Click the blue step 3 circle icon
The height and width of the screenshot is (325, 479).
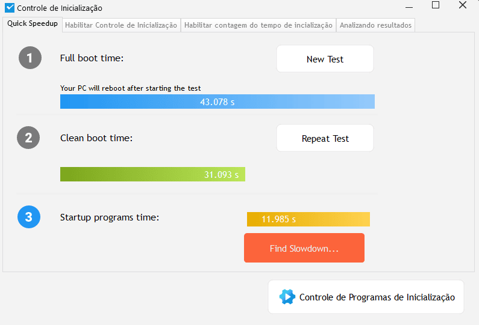click(29, 217)
